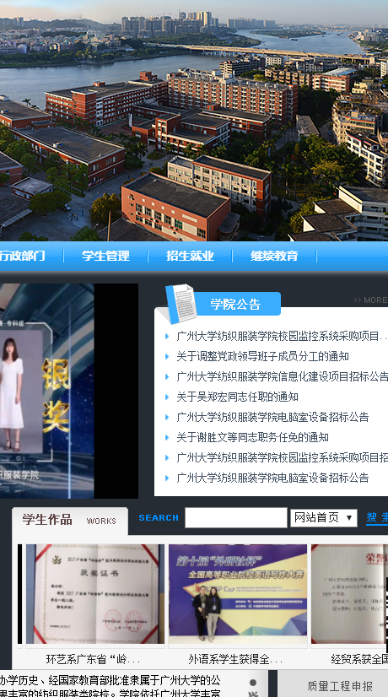The image size is (388, 697).
Task: Click the >> MORE announcements link
Action: point(370,300)
